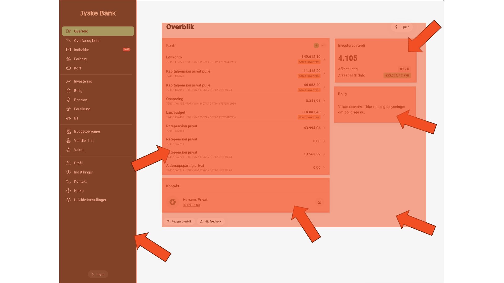The height and width of the screenshot is (283, 504).
Task: Click the plus icon in Konti header
Action: click(316, 46)
